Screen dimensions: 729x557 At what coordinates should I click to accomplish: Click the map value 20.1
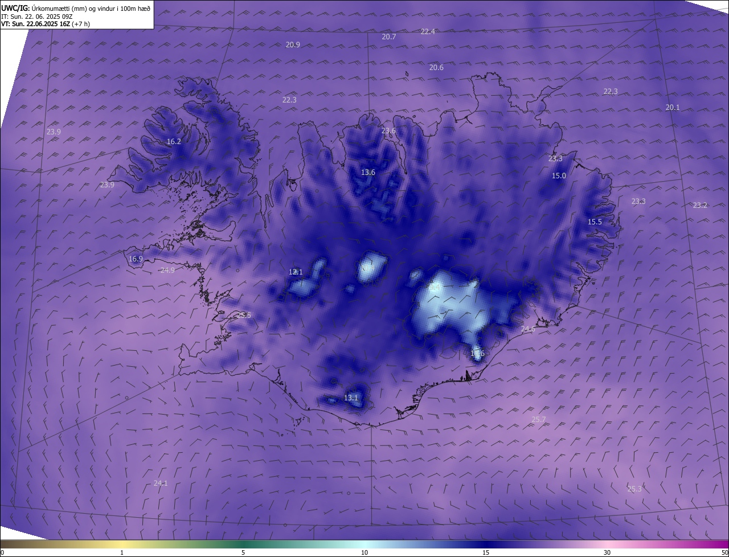673,107
